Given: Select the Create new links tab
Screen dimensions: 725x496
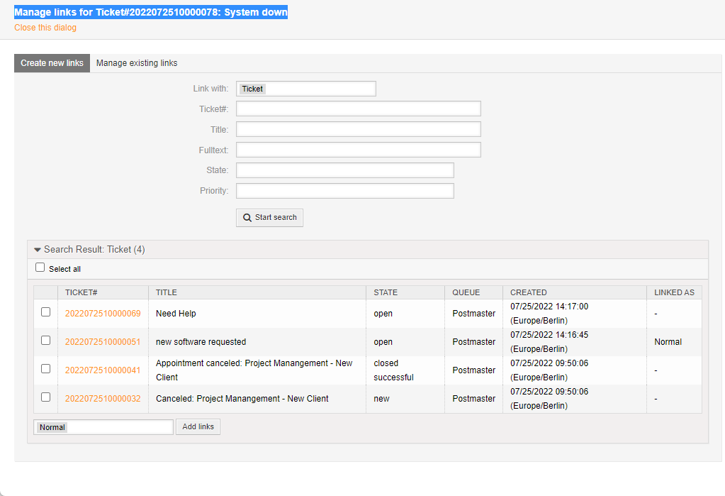Looking at the screenshot, I should [52, 63].
